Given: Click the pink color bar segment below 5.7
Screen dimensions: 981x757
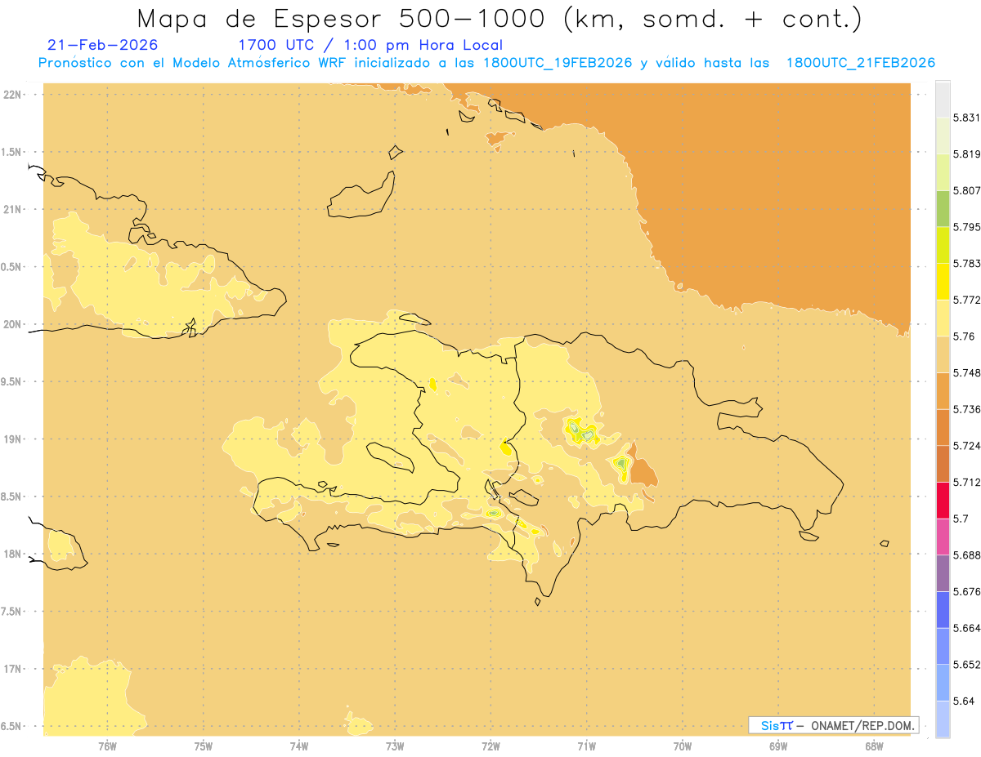Looking at the screenshot, I should pyautogui.click(x=943, y=537).
